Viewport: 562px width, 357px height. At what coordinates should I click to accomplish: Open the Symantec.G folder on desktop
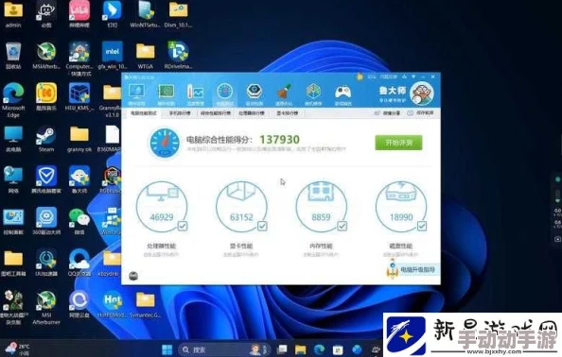point(145,304)
